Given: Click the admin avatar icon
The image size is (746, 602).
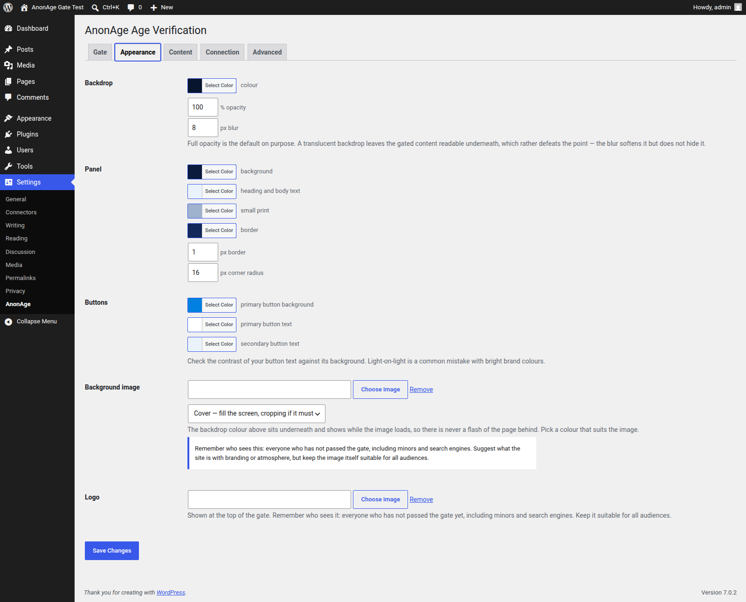Looking at the screenshot, I should coord(738,7).
